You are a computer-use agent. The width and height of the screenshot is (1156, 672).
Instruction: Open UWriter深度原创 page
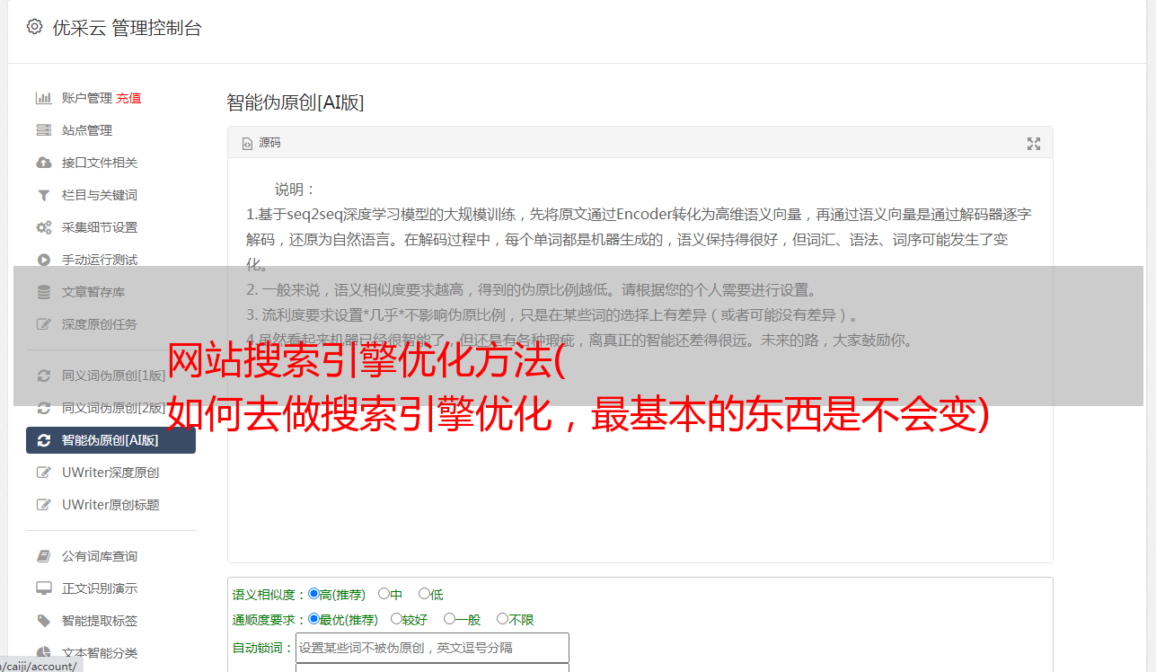point(110,473)
